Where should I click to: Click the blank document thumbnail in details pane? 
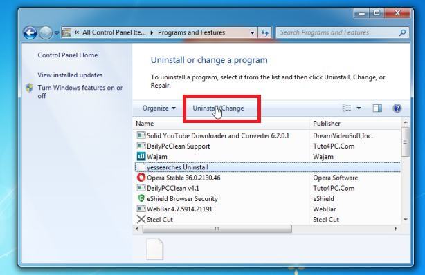tap(155, 249)
